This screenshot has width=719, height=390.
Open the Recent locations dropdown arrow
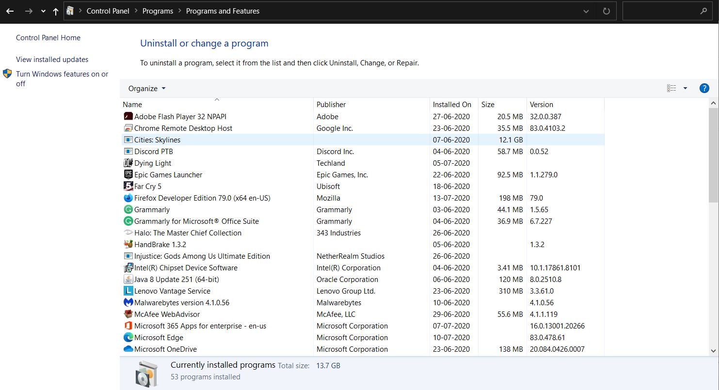[43, 11]
